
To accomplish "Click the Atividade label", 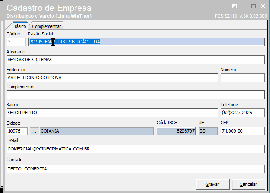I will [x=16, y=52].
